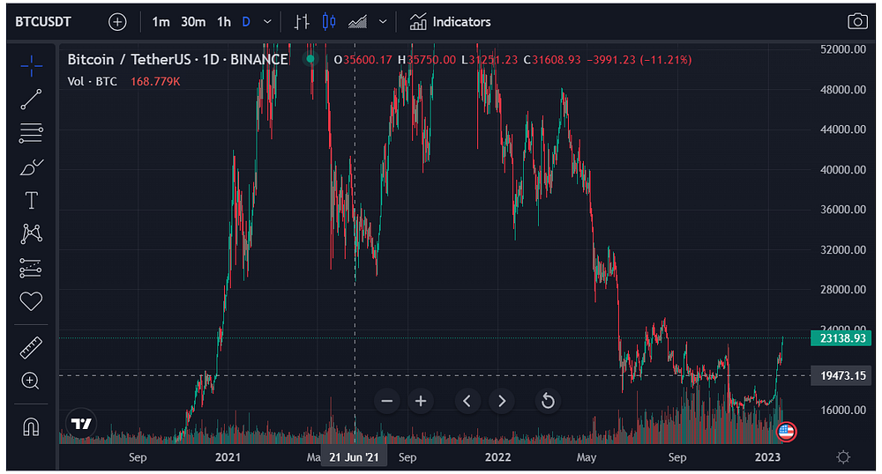Image resolution: width=882 pixels, height=474 pixels.
Task: Click the volume value 168.779K
Action: [x=155, y=81]
